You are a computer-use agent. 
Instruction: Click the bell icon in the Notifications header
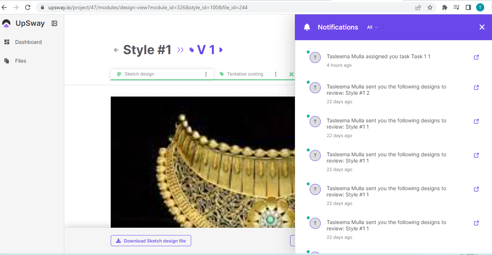pos(307,27)
